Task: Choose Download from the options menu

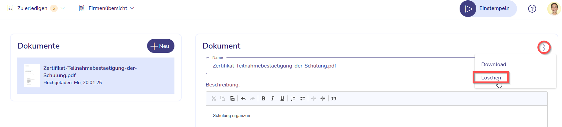Action: click(x=494, y=64)
